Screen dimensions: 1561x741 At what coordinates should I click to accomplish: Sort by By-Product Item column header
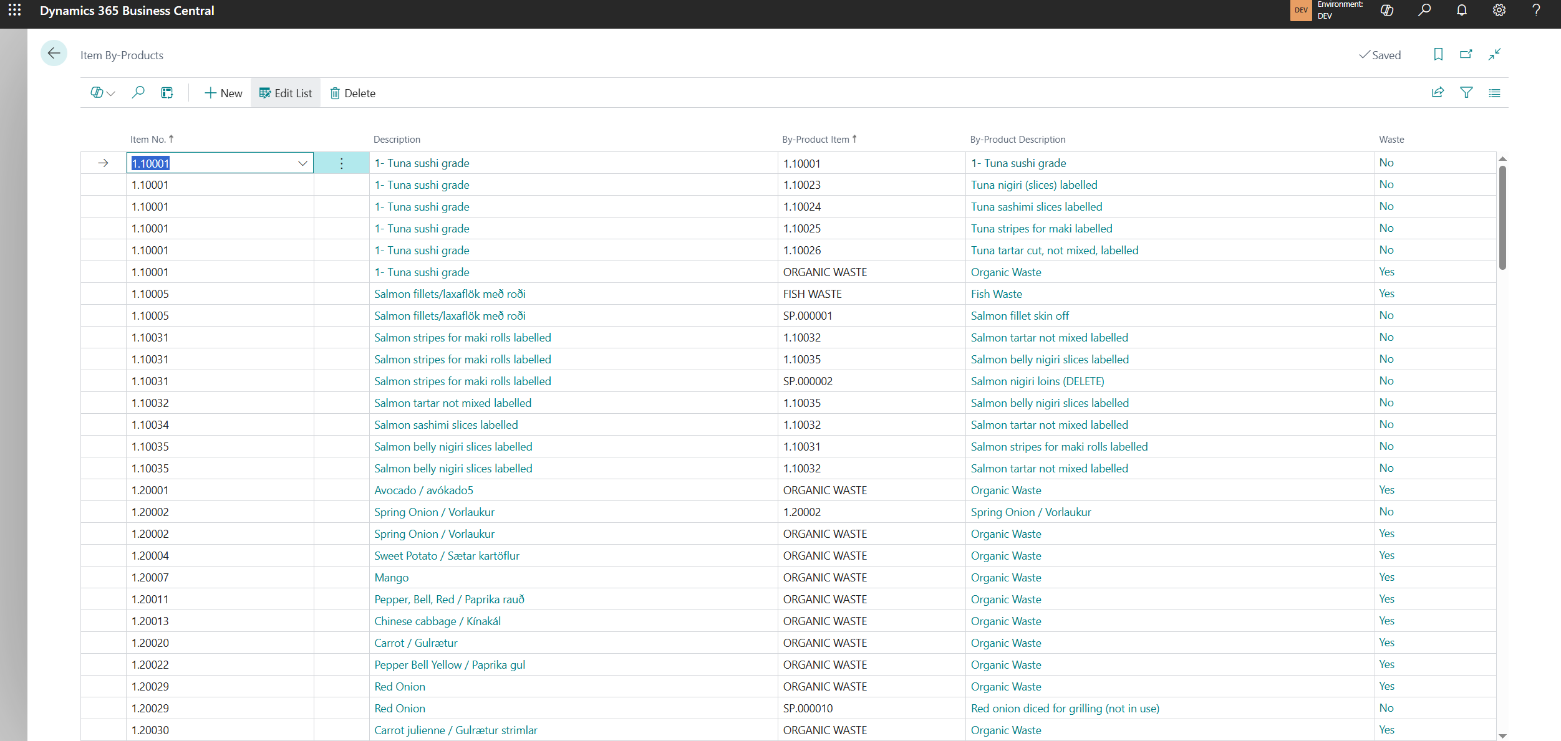coord(815,140)
